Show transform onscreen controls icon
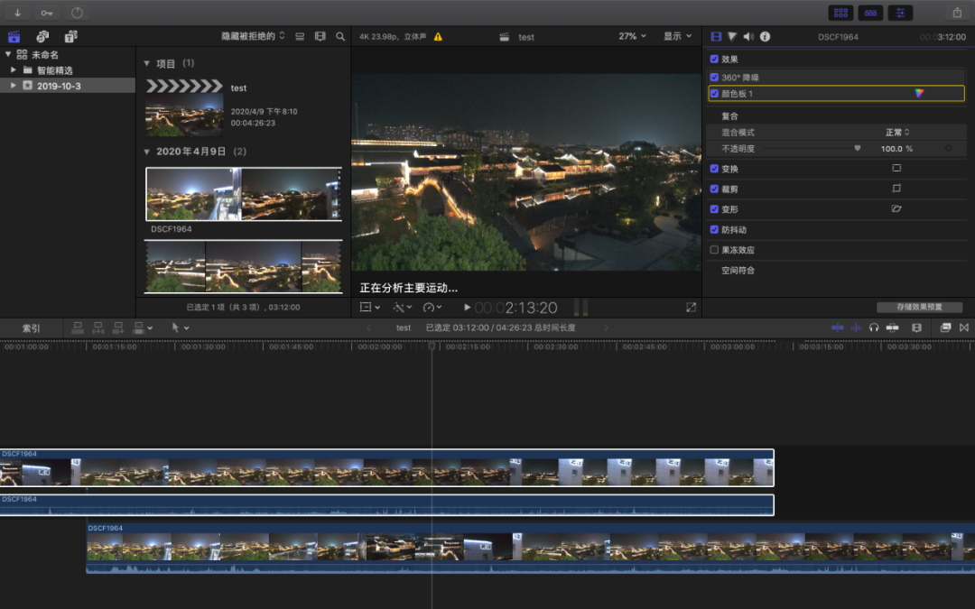 (x=896, y=168)
